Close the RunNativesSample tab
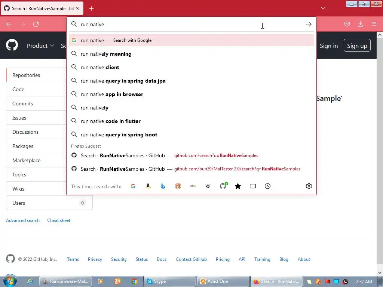Viewport: 383px width, 287px height. (x=77, y=8)
